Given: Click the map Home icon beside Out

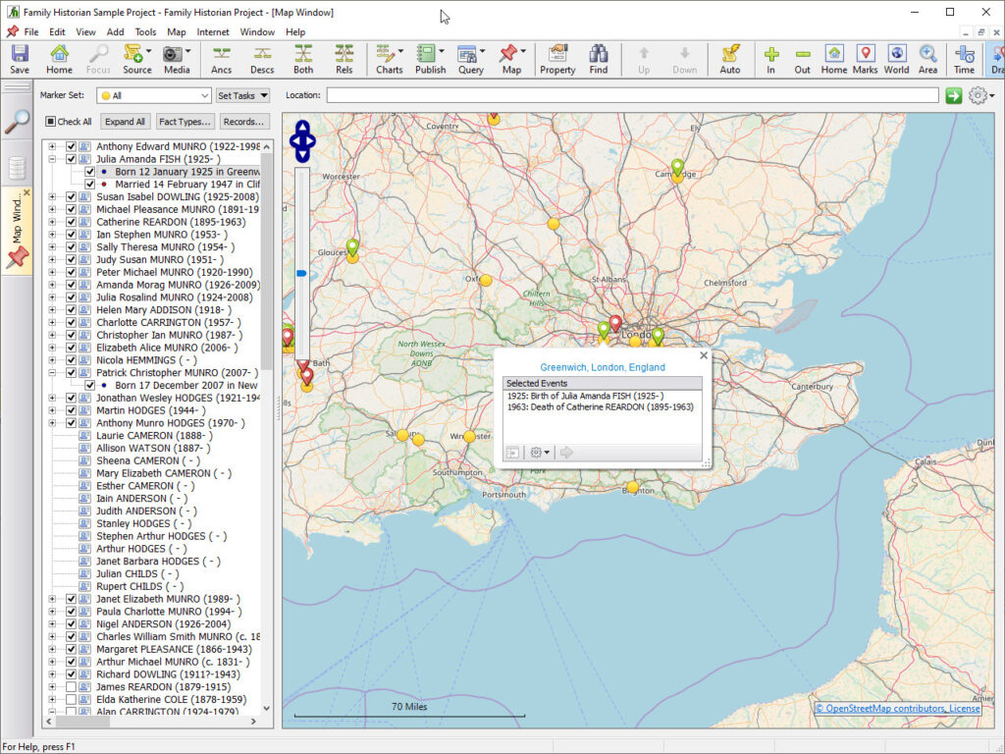Looking at the screenshot, I should [x=834, y=59].
